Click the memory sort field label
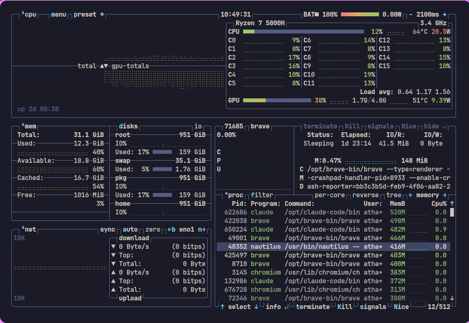This screenshot has height=323, width=469. pyautogui.click(x=428, y=195)
